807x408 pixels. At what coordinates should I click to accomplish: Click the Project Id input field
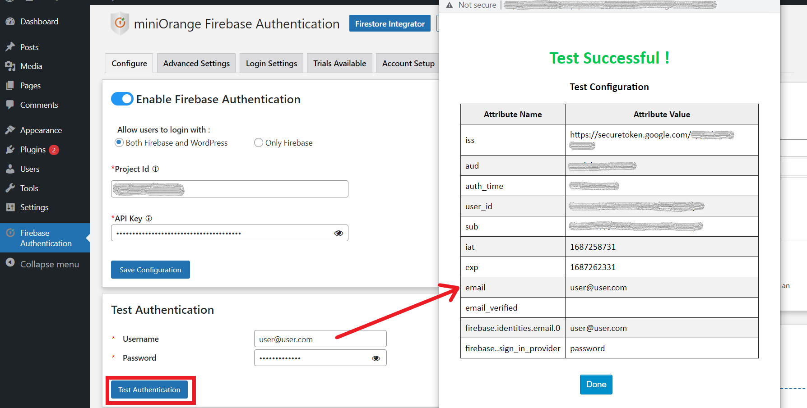point(230,189)
